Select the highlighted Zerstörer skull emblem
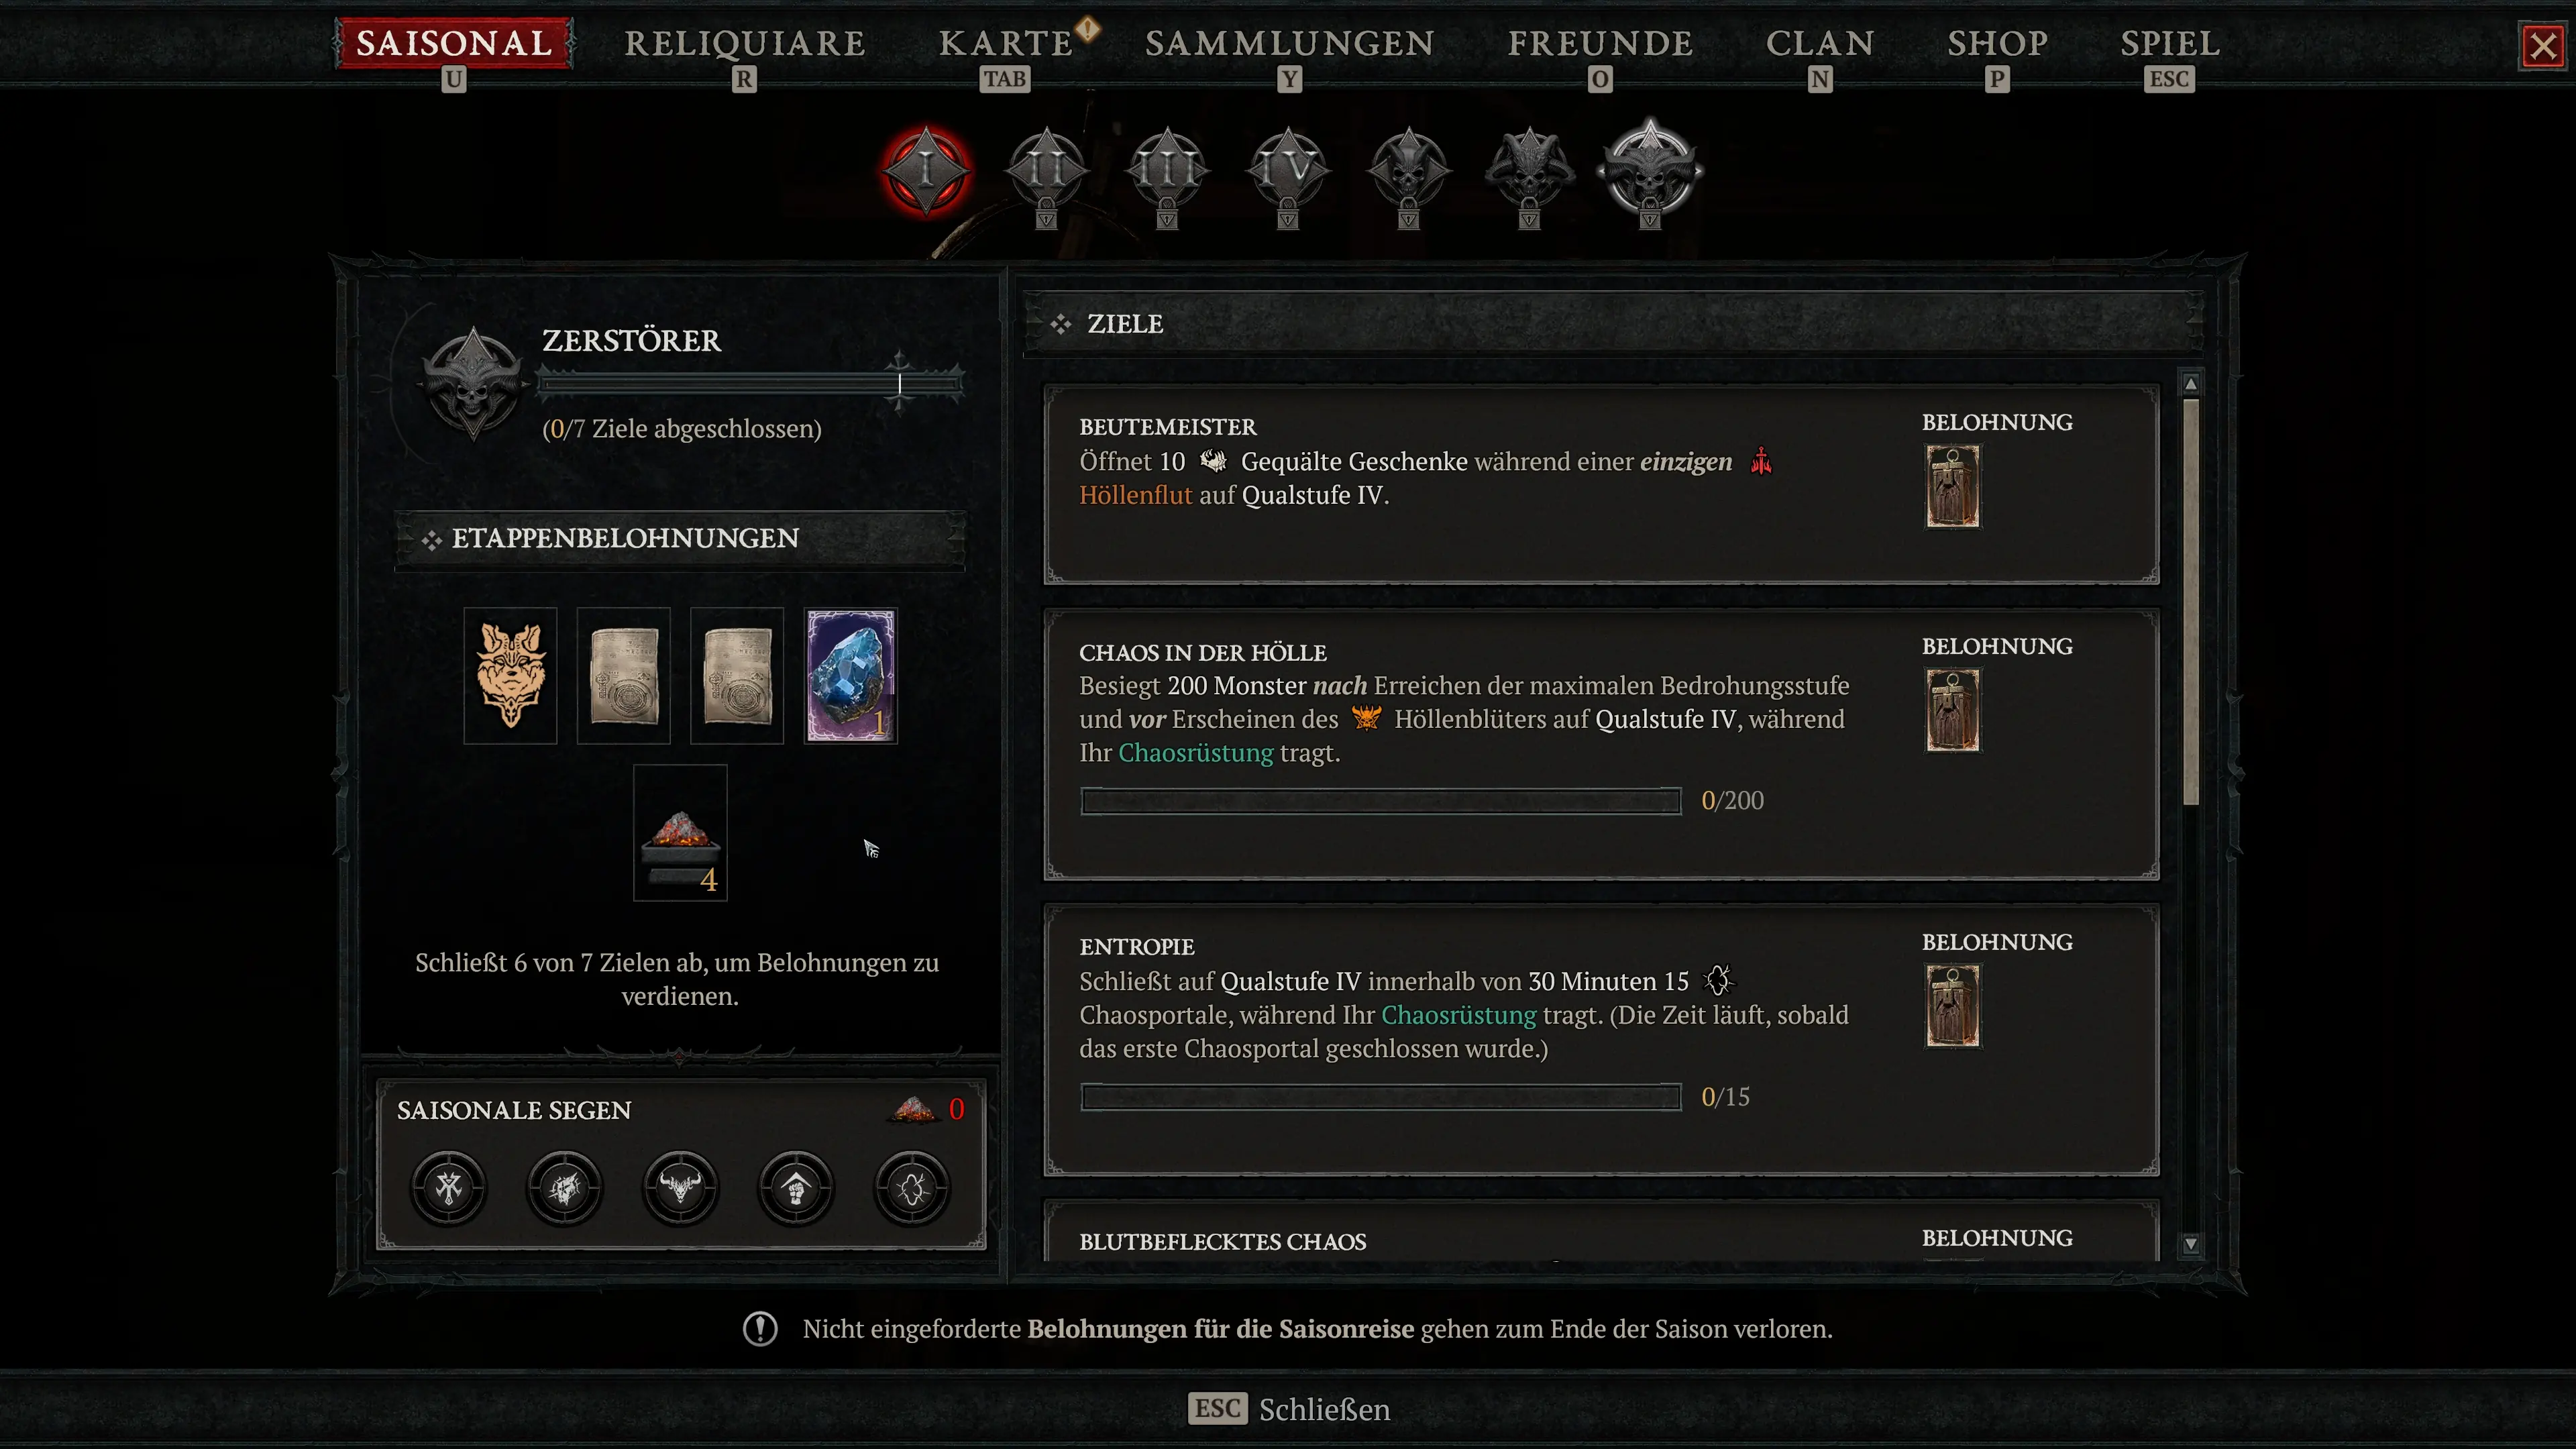Screen dimensions: 2576x1449 pos(1650,170)
